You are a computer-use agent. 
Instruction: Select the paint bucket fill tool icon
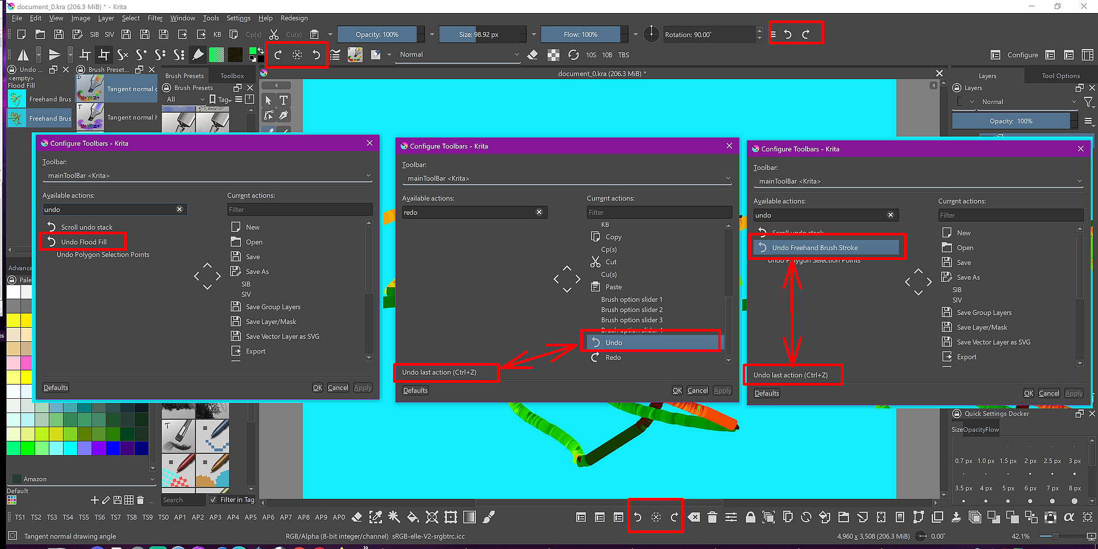(x=413, y=517)
